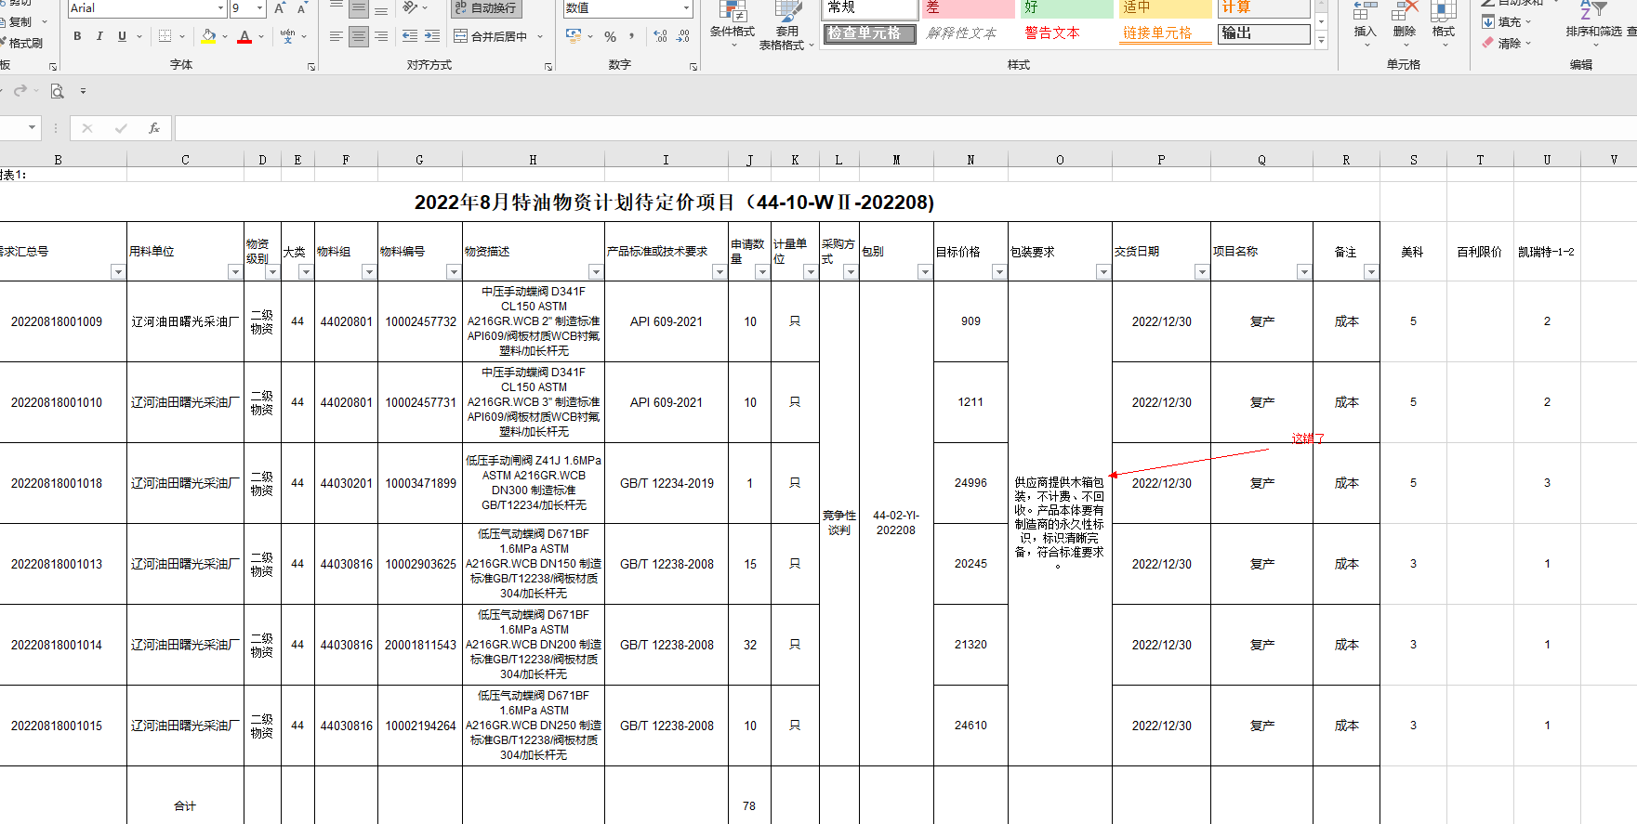
Task: Align text to the left
Action: tap(337, 36)
